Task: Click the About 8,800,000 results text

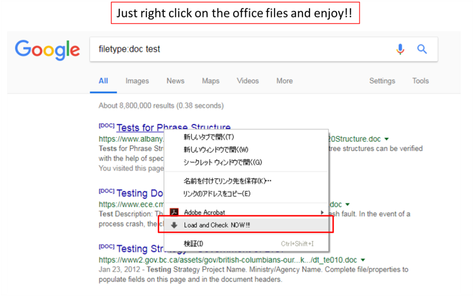Action: (x=161, y=106)
